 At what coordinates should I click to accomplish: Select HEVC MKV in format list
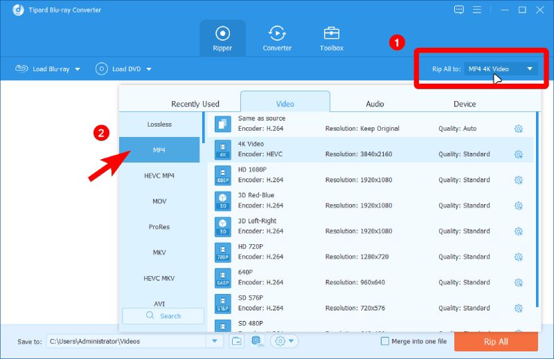tap(159, 278)
